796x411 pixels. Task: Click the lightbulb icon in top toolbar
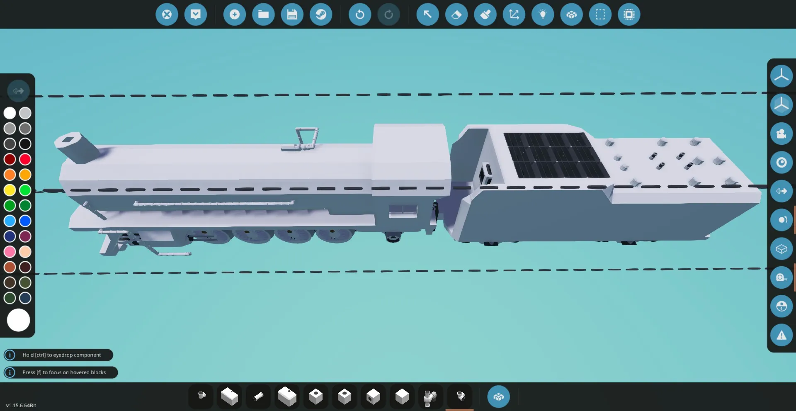[543, 15]
